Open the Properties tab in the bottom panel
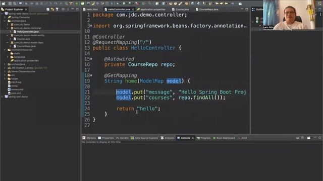323x181 pixels. (x=106, y=138)
